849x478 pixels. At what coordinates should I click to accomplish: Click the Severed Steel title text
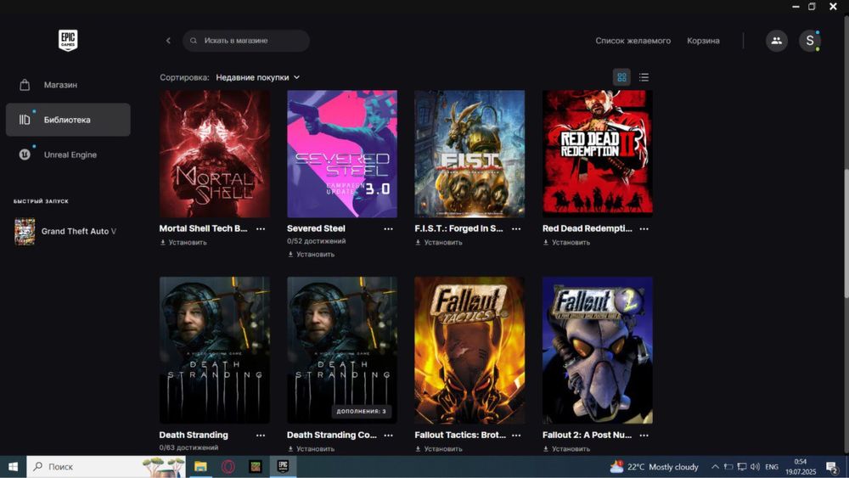click(x=316, y=228)
